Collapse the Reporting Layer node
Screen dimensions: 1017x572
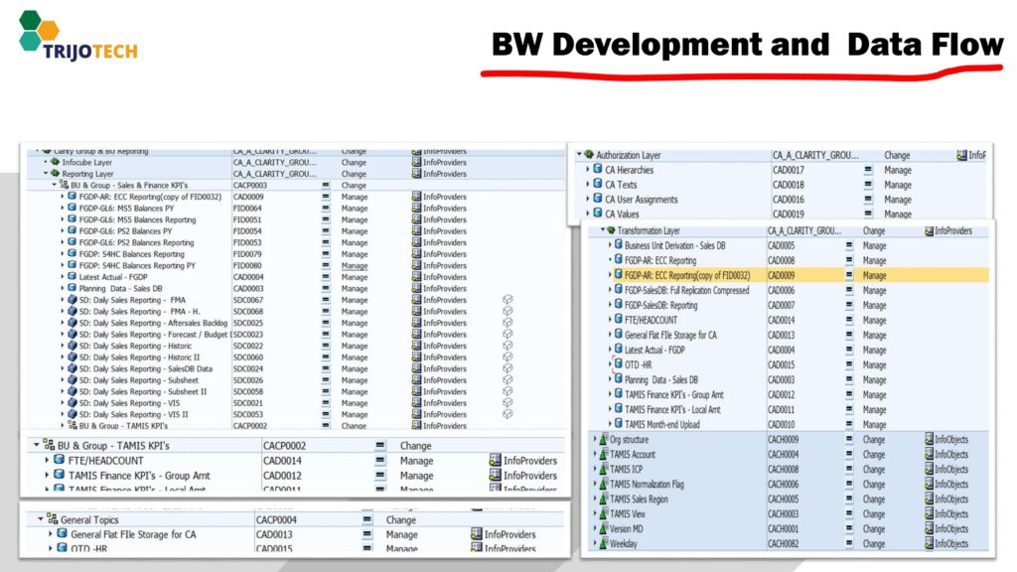tap(45, 174)
